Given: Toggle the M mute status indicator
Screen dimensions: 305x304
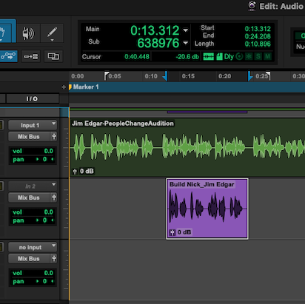Looking at the screenshot, I should point(267,56).
